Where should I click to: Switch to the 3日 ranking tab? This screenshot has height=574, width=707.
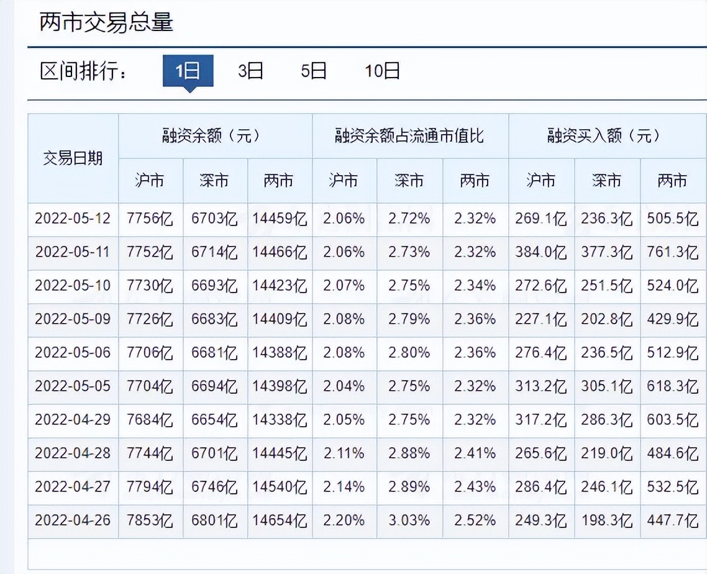coord(250,71)
